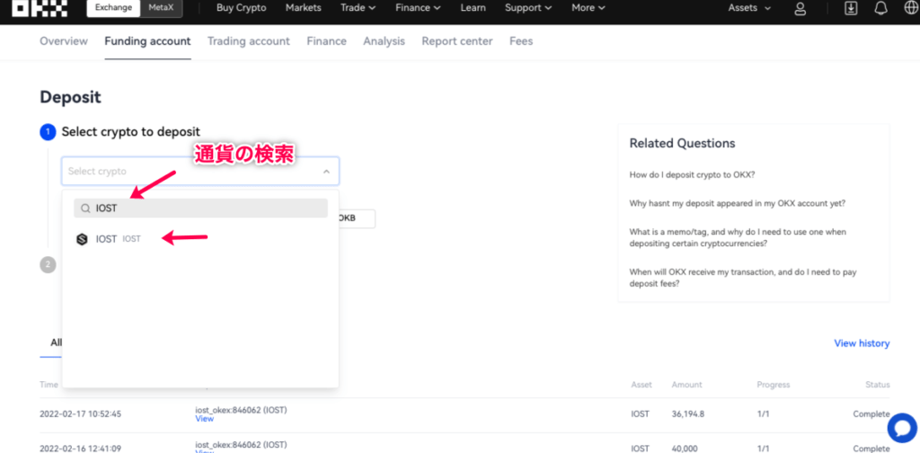This screenshot has height=453, width=920.
Task: Click the search magnifier icon
Action: 85,209
